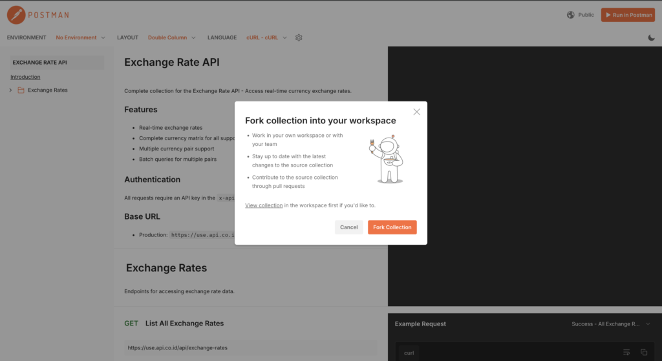
Task: Click the Fork Collection button
Action: (392, 227)
